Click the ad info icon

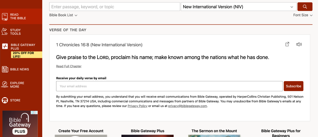pyautogui.click(x=33, y=113)
